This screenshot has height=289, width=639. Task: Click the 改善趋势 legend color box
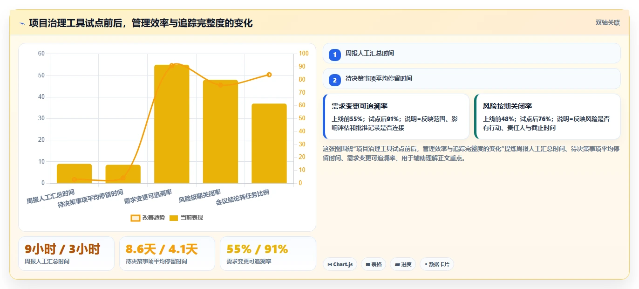click(x=136, y=218)
